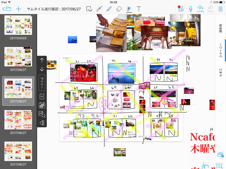Tap the Wi-Fi status icon
The height and width of the screenshot is (169, 226).
coord(9,2)
